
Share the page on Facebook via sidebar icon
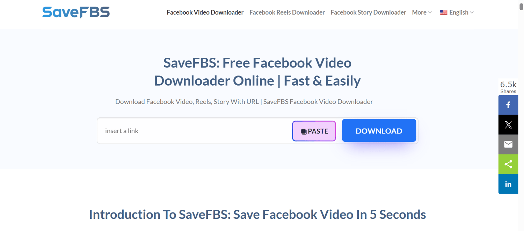click(x=508, y=105)
